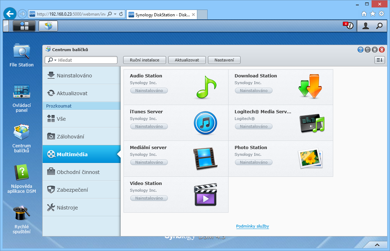Select the Nástroje sidebar category
390x251 pixels.
81,207
